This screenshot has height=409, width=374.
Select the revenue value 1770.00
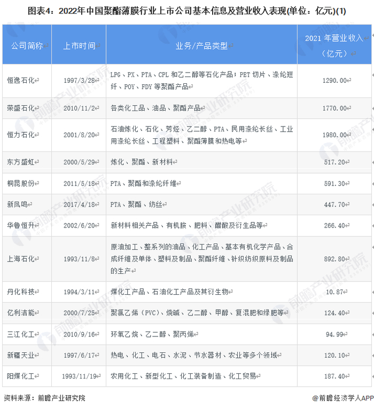[x=334, y=108]
